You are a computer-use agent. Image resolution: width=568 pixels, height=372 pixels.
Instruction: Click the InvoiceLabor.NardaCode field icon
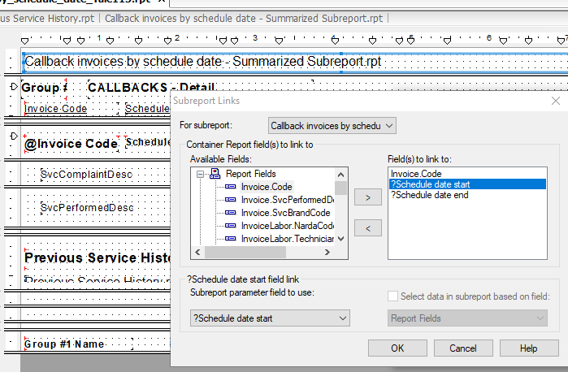click(231, 226)
